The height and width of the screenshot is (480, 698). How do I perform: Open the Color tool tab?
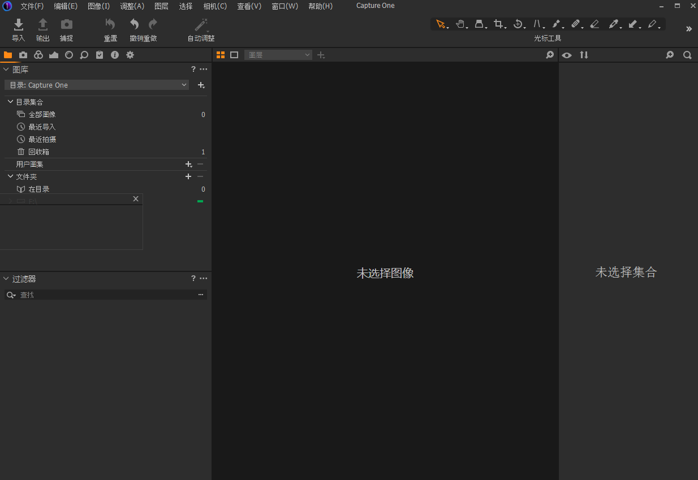click(38, 55)
